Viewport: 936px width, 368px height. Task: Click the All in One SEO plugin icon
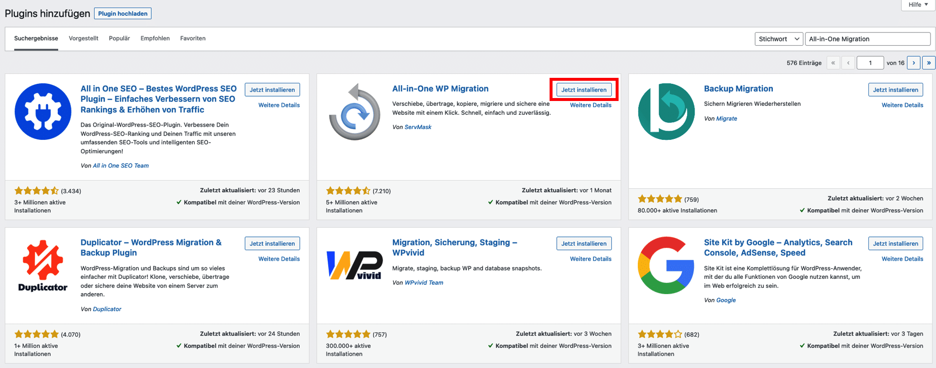(43, 111)
